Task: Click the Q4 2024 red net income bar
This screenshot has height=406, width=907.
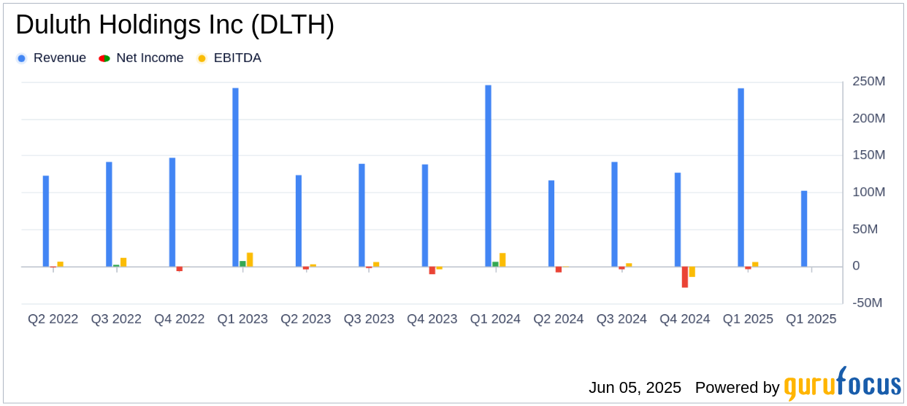Action: (x=685, y=277)
